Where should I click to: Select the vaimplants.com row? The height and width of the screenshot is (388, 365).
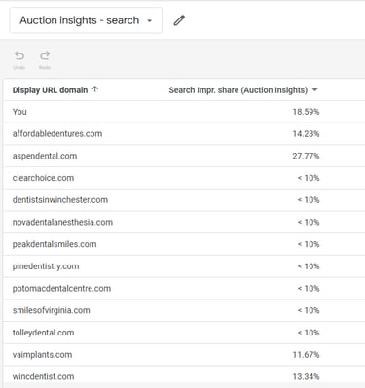click(184, 354)
